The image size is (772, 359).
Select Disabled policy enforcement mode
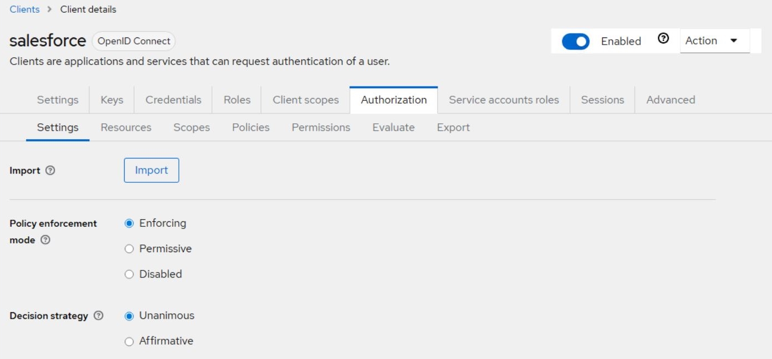129,274
